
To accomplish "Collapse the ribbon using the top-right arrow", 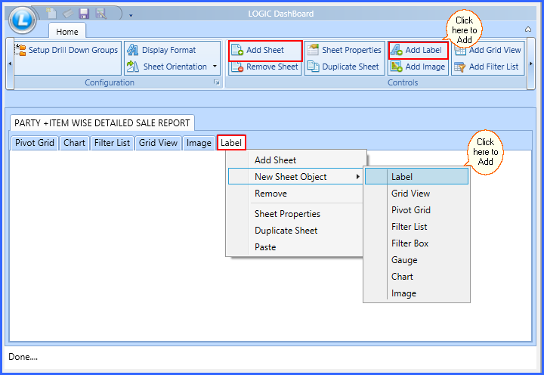I will 528,29.
